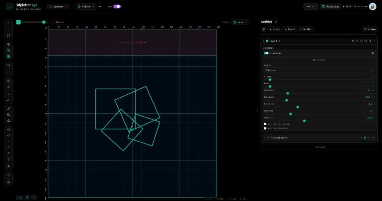Open the dropdown left of Resources button
Screen dimensions: 382x201
(x=311, y=7)
